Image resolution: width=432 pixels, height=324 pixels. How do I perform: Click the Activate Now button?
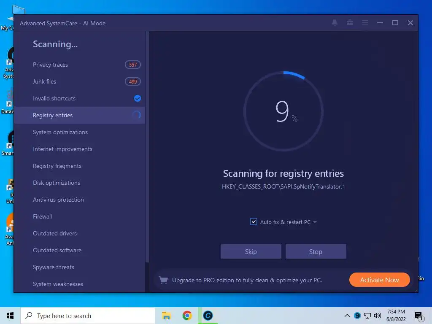click(379, 280)
